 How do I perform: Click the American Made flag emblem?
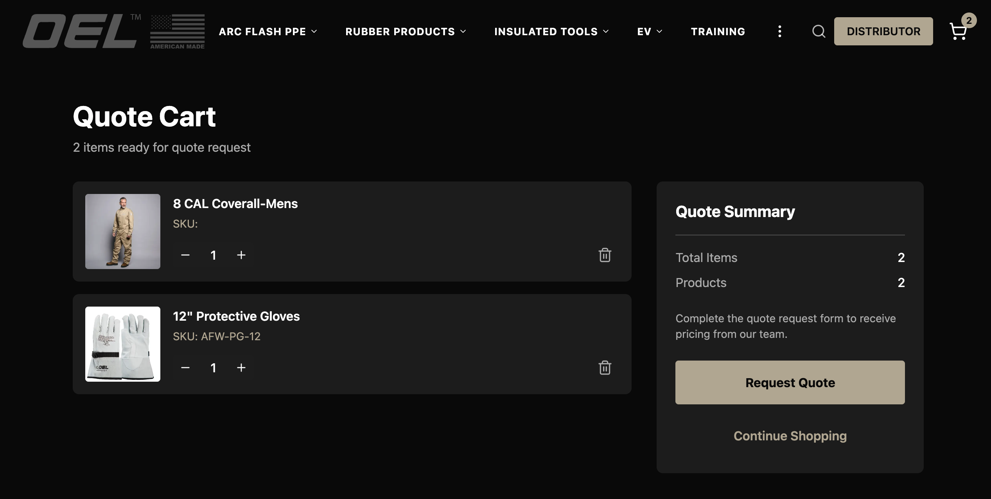[178, 31]
